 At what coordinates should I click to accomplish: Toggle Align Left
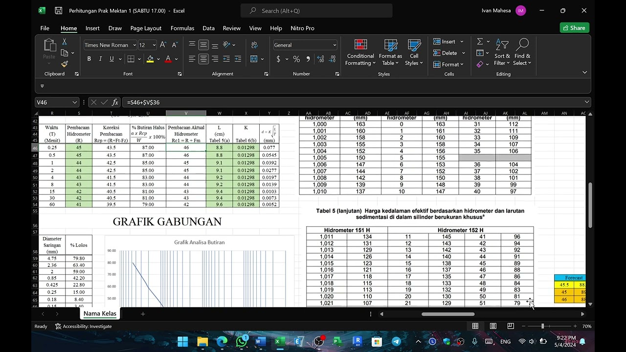192,59
